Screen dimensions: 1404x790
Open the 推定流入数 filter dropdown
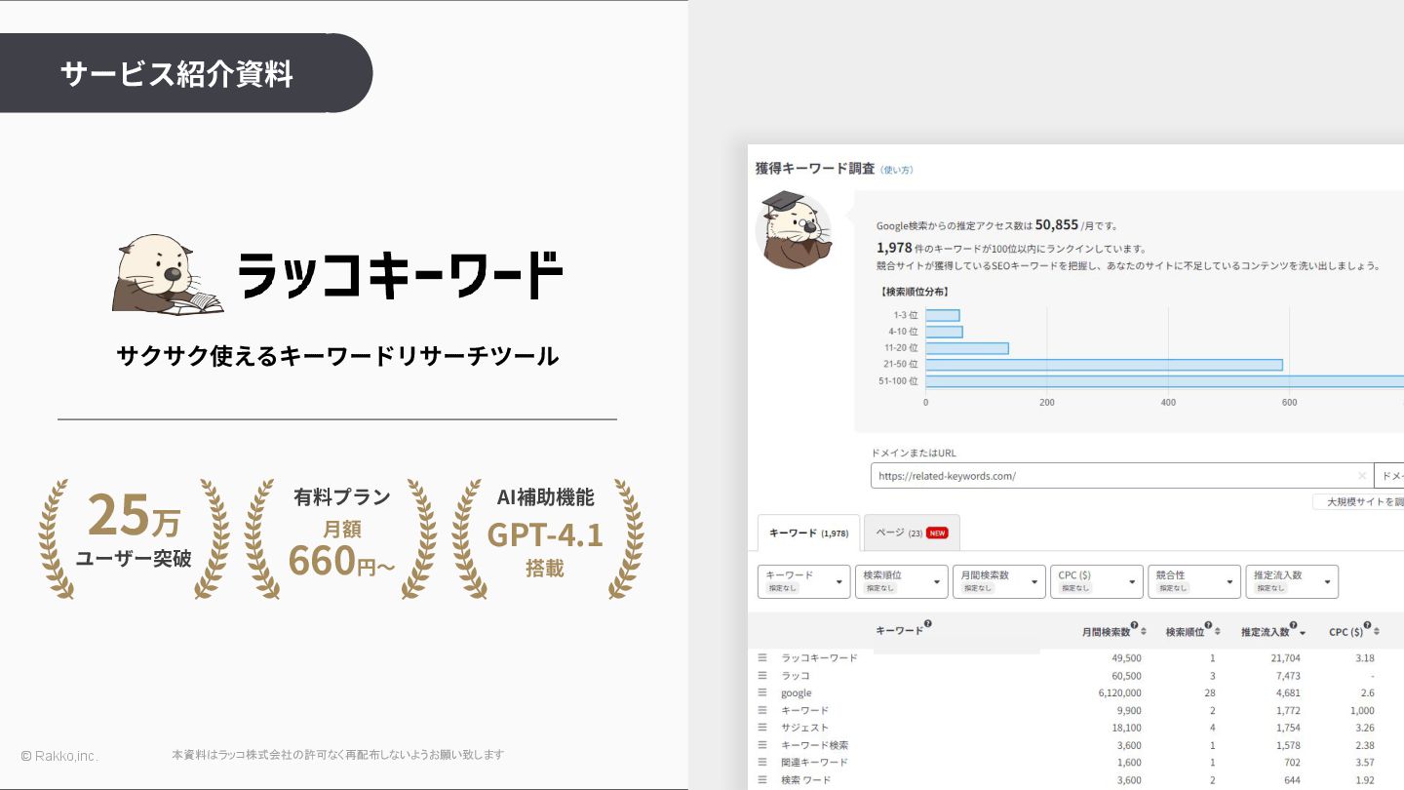[1292, 581]
